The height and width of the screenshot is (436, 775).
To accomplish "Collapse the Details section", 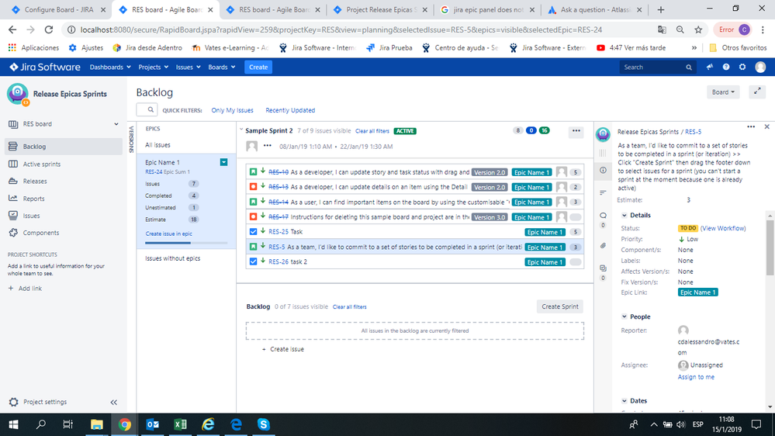I will click(x=624, y=216).
